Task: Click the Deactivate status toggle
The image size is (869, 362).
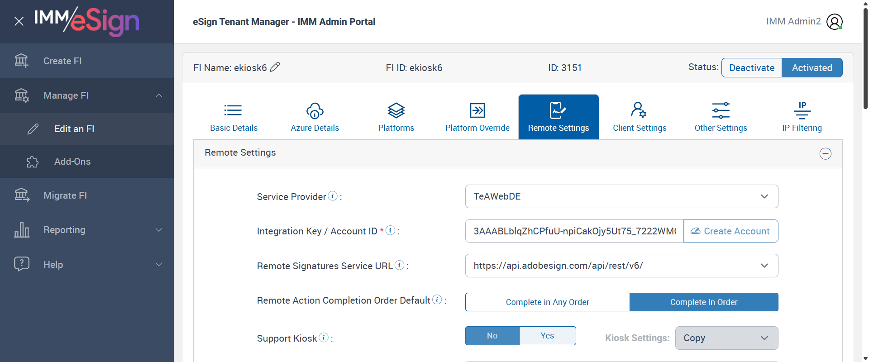Action: 751,68
